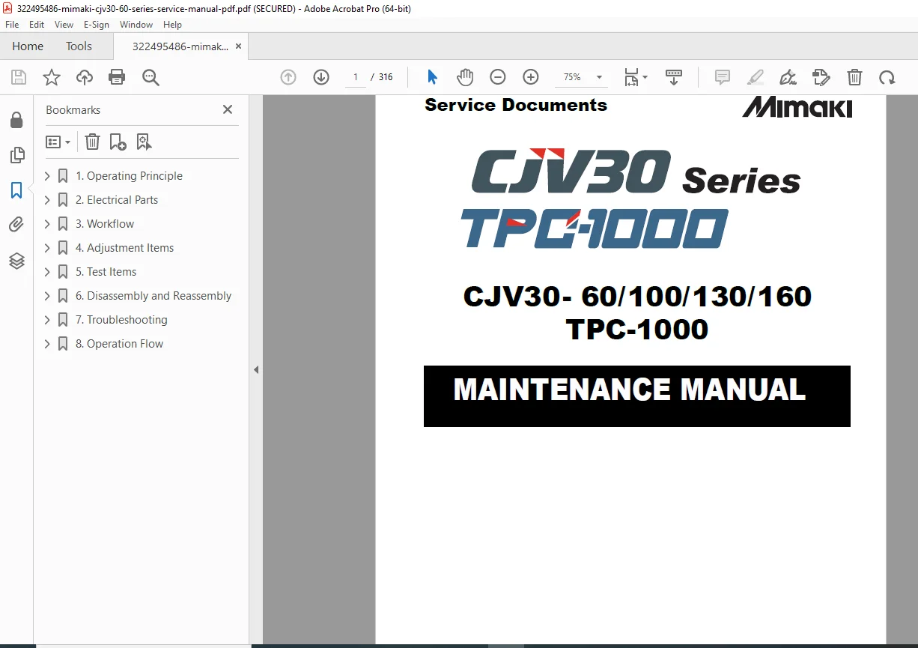Toggle the Bookmarks panel sidebar icon

tap(16, 190)
